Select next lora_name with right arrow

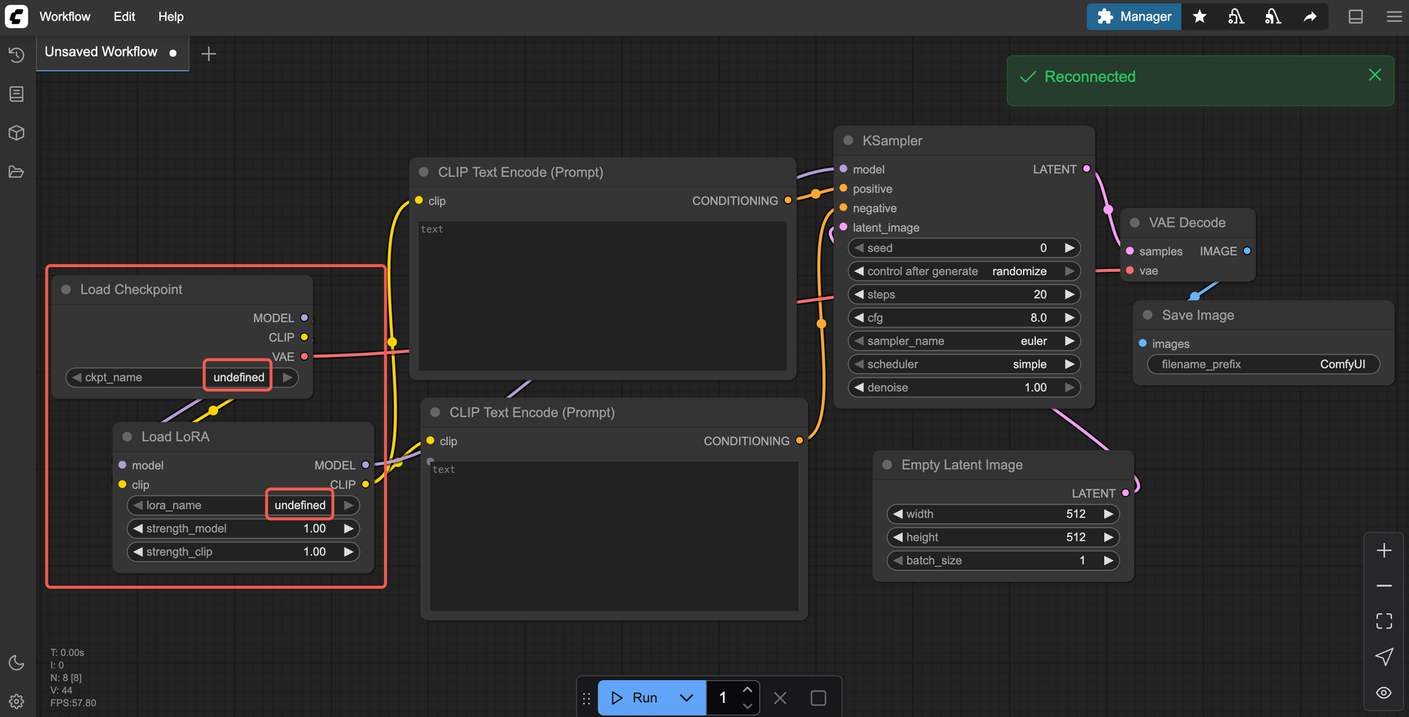348,505
